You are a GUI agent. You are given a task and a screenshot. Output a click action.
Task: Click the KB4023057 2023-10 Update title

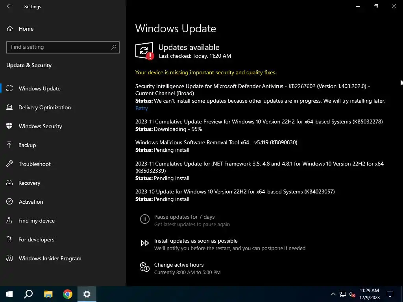tap(235, 192)
